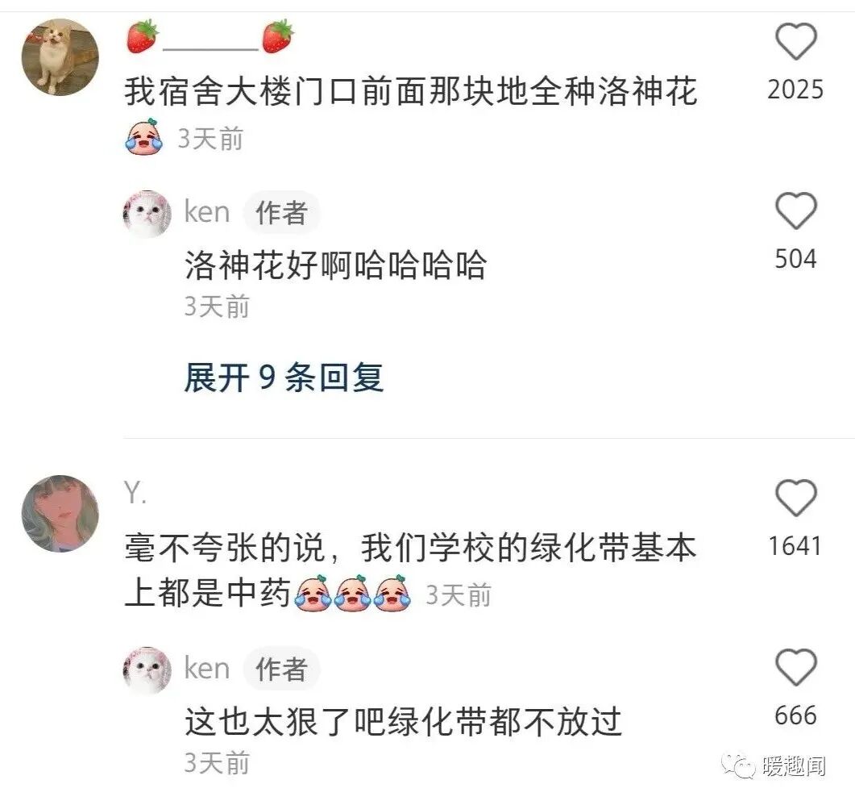Screen dimensions: 855x805
Task: Open the orange cat avatar profile
Action: 60,56
